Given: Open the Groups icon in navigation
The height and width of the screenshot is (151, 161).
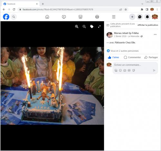Looking at the screenshot, I should point(97,17).
